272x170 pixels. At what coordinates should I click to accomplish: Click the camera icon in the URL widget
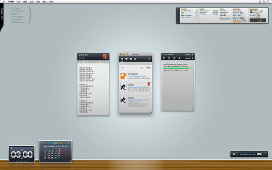point(234,154)
